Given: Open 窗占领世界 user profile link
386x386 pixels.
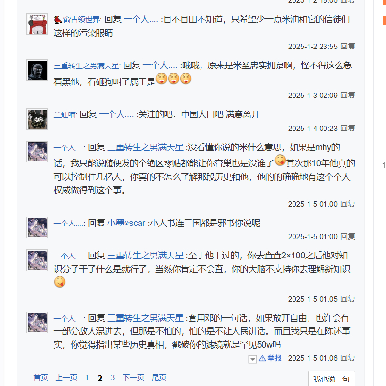Looking at the screenshot, I should click(x=82, y=19).
